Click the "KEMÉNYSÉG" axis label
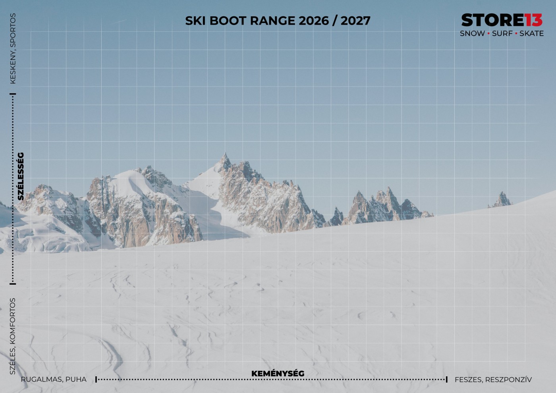This screenshot has height=393, width=556. coord(278,374)
